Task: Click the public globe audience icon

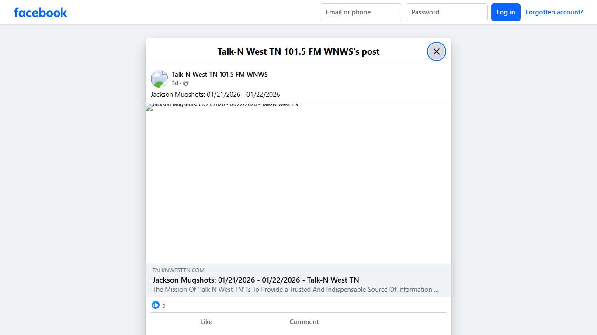Action: [186, 83]
